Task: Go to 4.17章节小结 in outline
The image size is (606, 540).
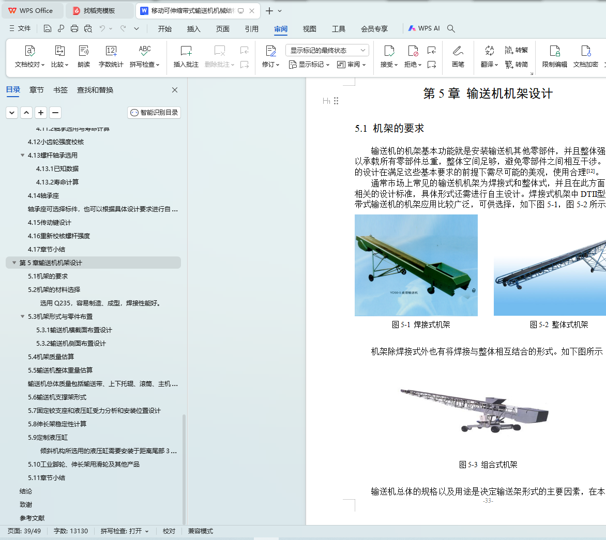Action: [x=47, y=249]
